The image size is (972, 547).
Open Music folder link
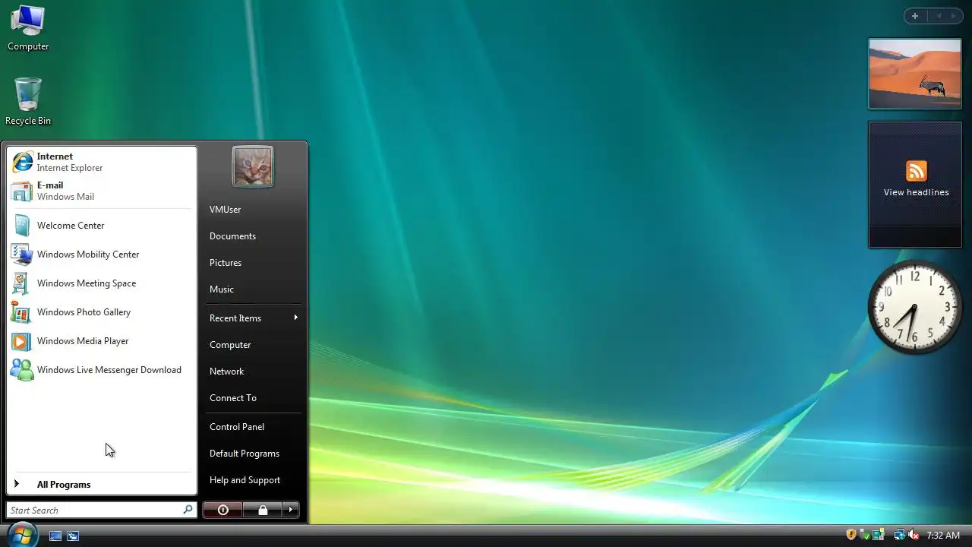click(x=253, y=289)
